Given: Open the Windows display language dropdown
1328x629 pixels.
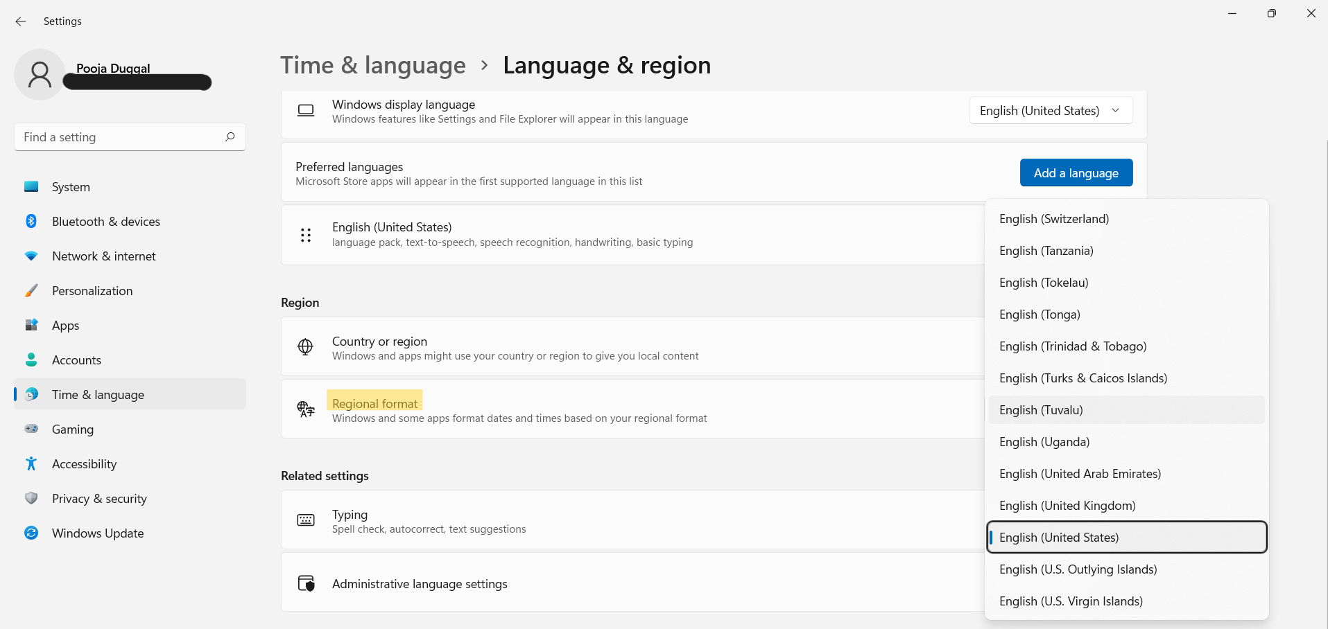Looking at the screenshot, I should pos(1050,111).
